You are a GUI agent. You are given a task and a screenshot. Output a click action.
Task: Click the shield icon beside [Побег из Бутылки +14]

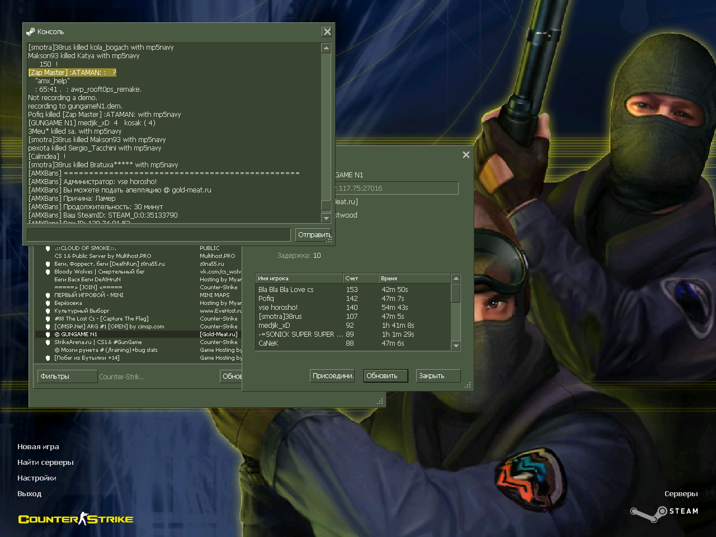(48, 358)
